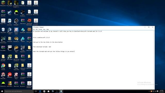This screenshot has width=165, height=93.
Task: Click the Notepad vertical scrollbar
Action: pos(154,60)
